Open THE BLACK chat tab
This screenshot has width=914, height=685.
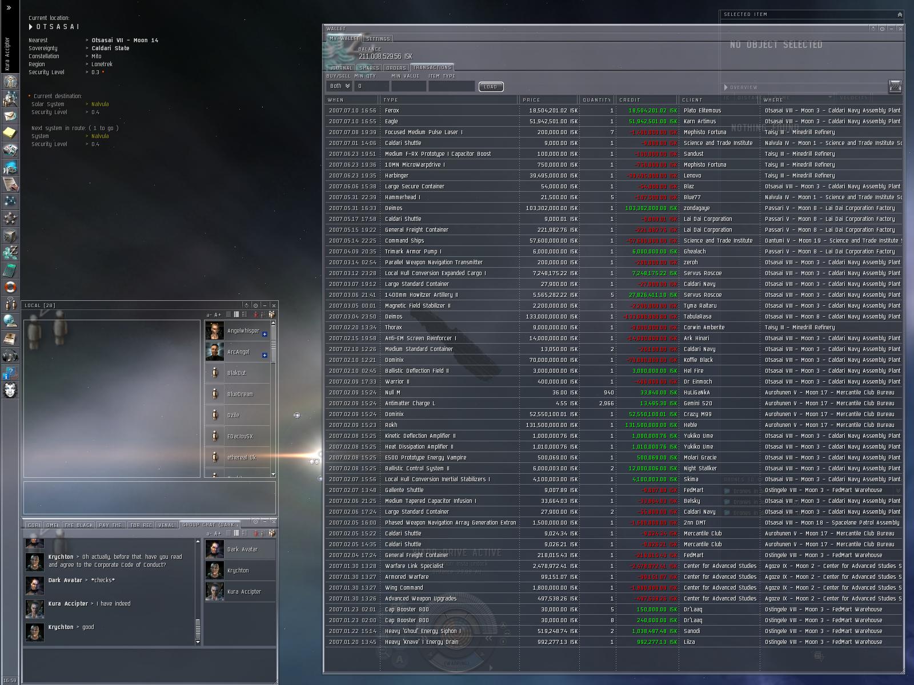point(78,525)
